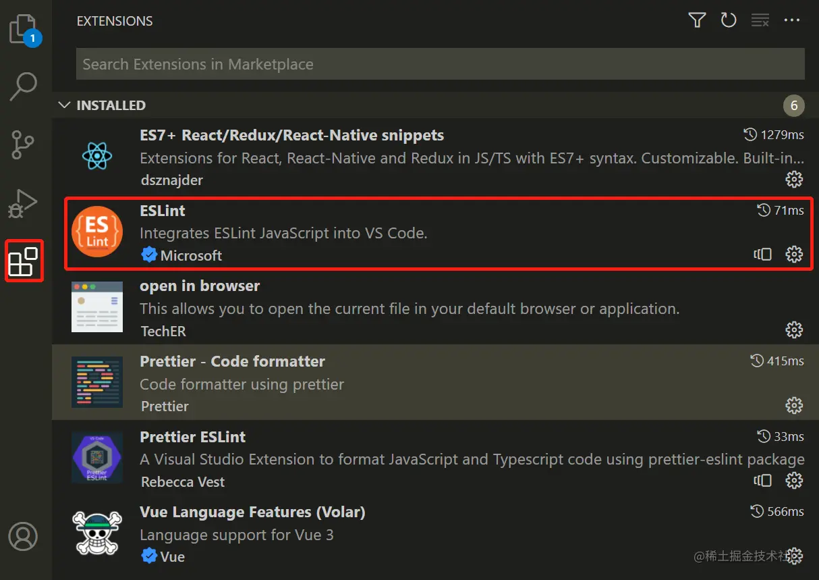Select the open in browser extension
This screenshot has width=819, height=580.
pyautogui.click(x=200, y=286)
